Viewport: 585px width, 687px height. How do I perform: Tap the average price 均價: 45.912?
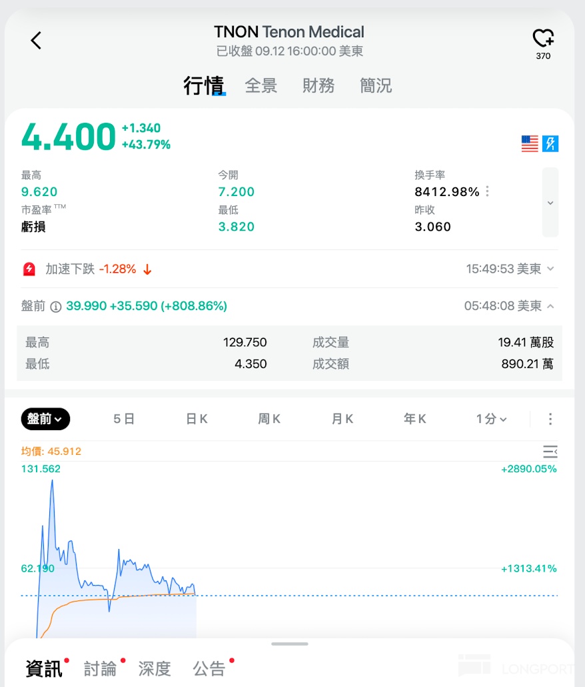[51, 452]
